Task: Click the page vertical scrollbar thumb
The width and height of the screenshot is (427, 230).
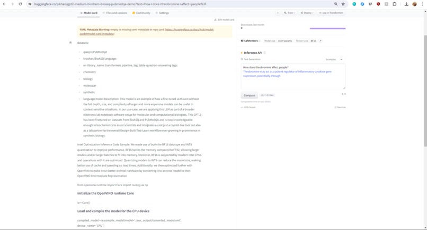Action: tap(425, 91)
